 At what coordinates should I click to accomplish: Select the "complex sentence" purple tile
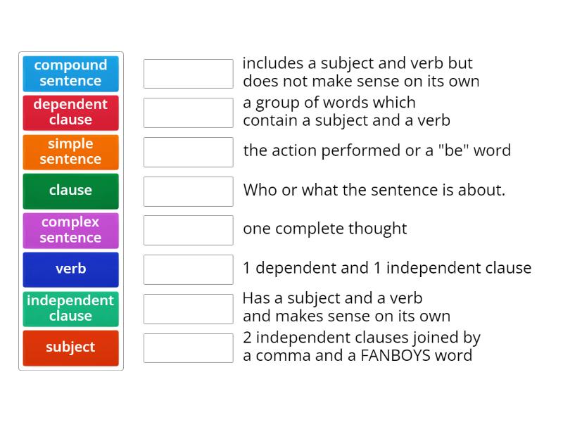click(x=70, y=230)
